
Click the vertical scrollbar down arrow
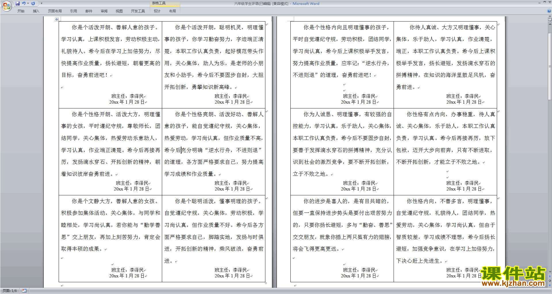click(550, 272)
